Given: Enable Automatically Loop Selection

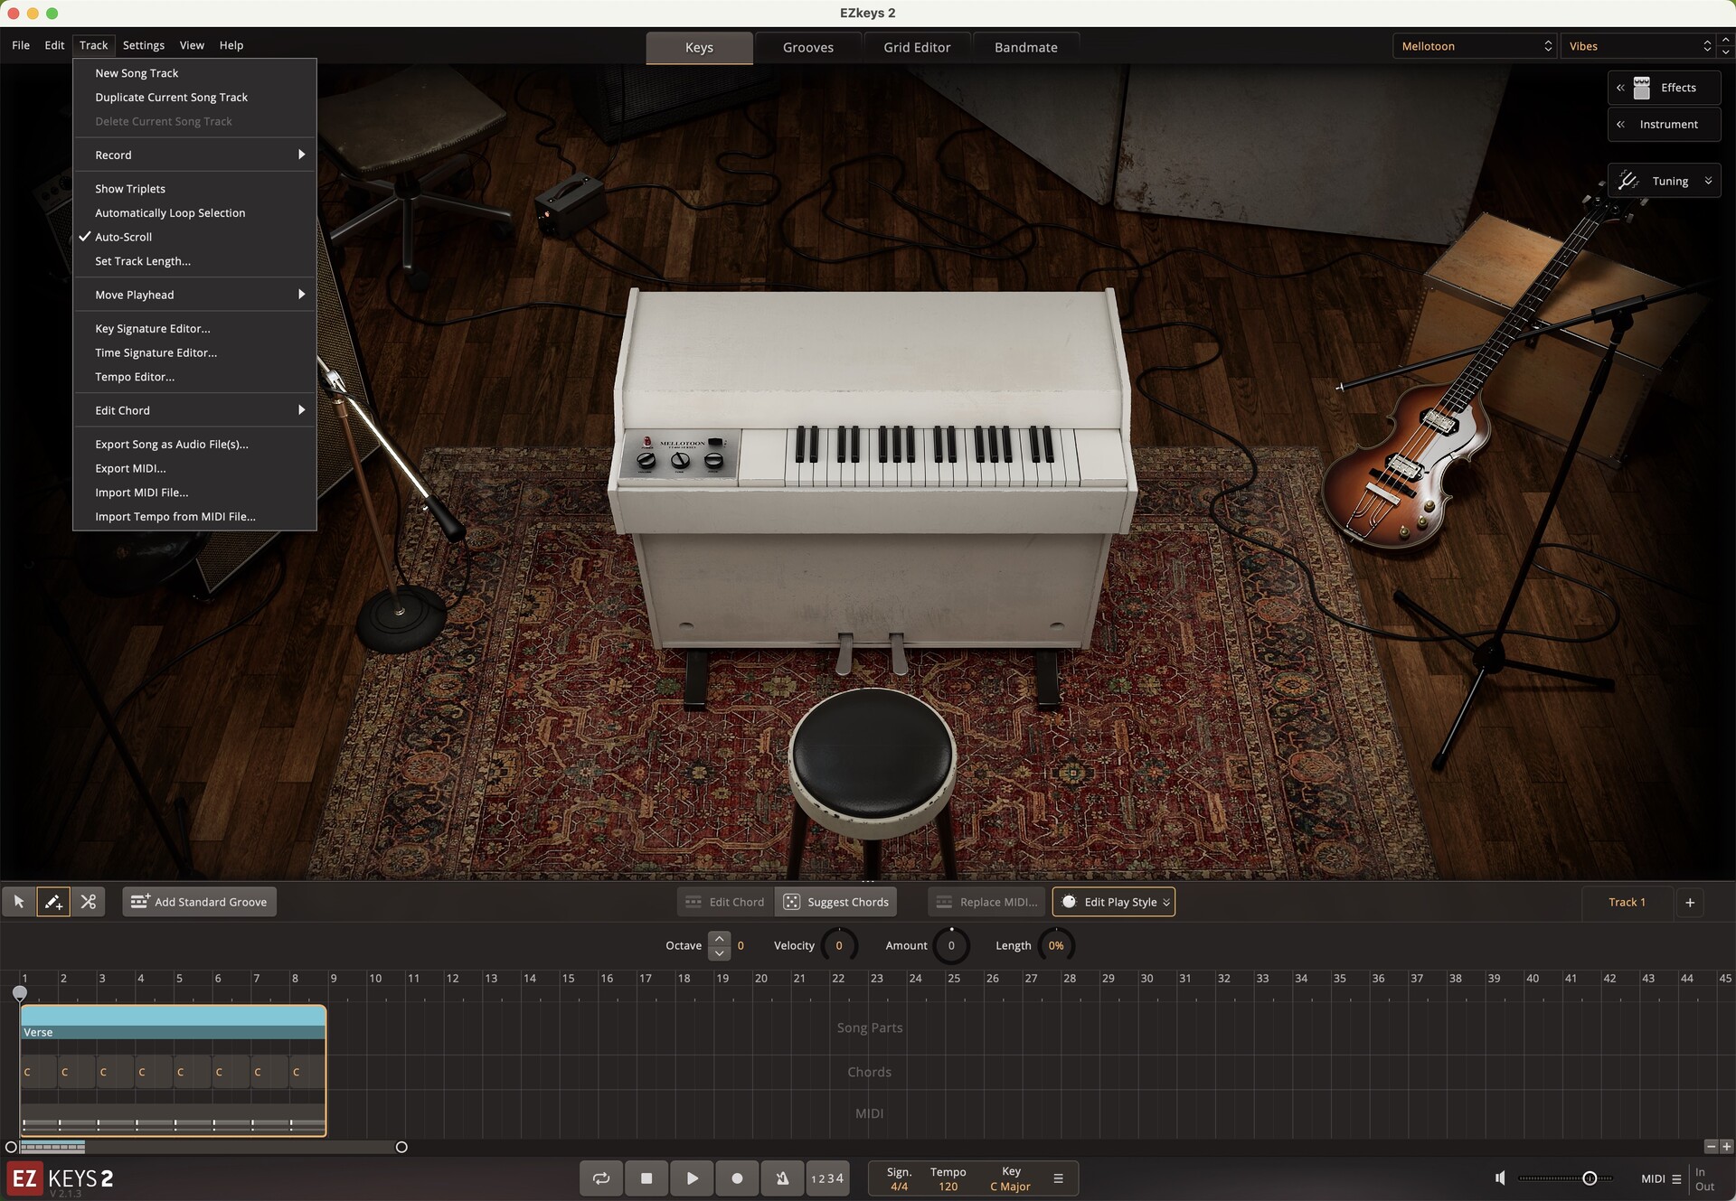Looking at the screenshot, I should 170,213.
